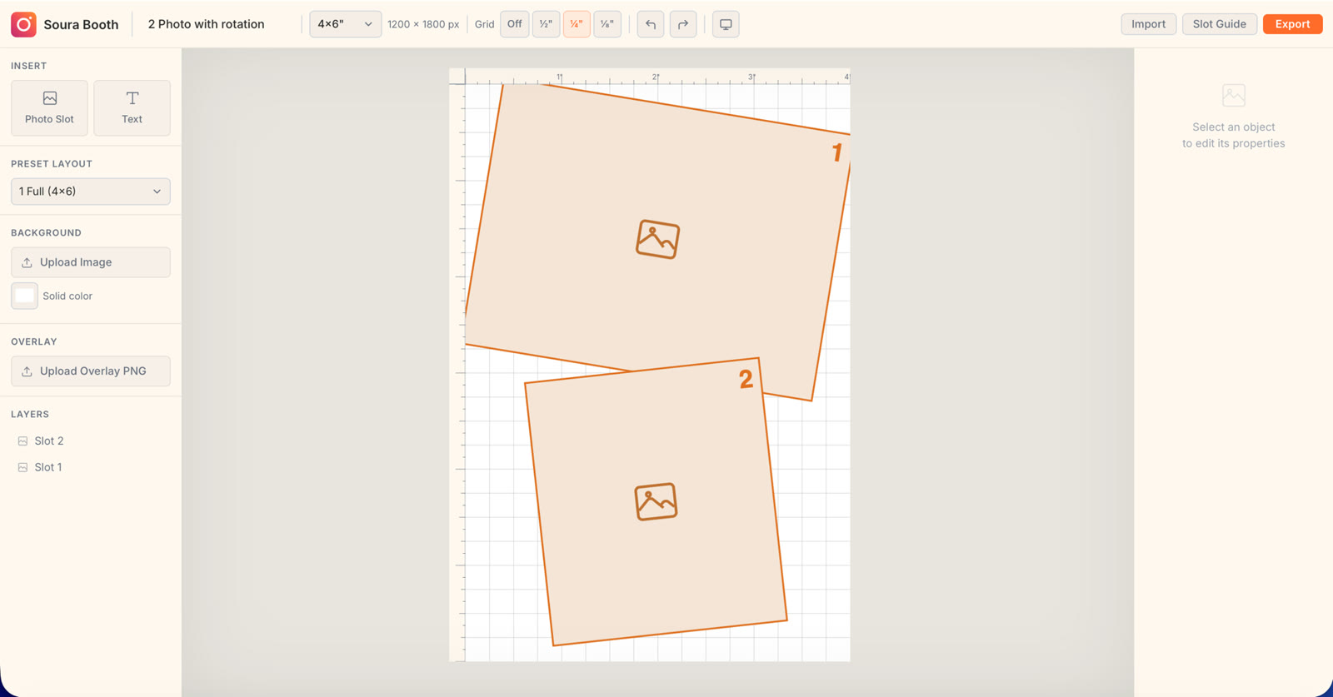
Task: Click the Soura Booth logo icon
Action: click(23, 24)
